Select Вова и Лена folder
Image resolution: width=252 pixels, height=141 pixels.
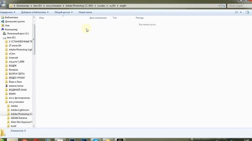pos(15,82)
